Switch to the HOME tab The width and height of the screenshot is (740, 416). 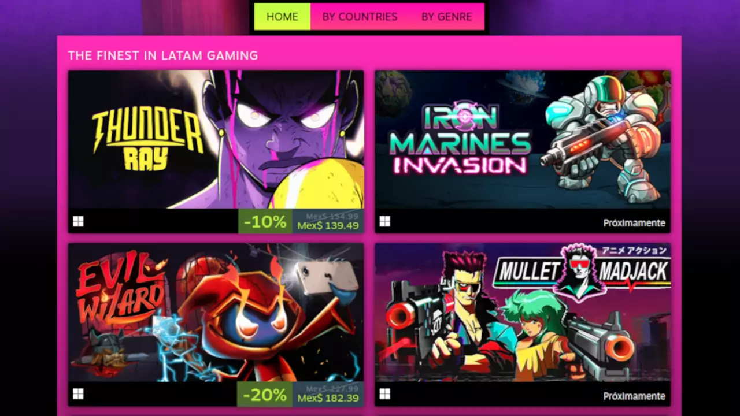[282, 17]
